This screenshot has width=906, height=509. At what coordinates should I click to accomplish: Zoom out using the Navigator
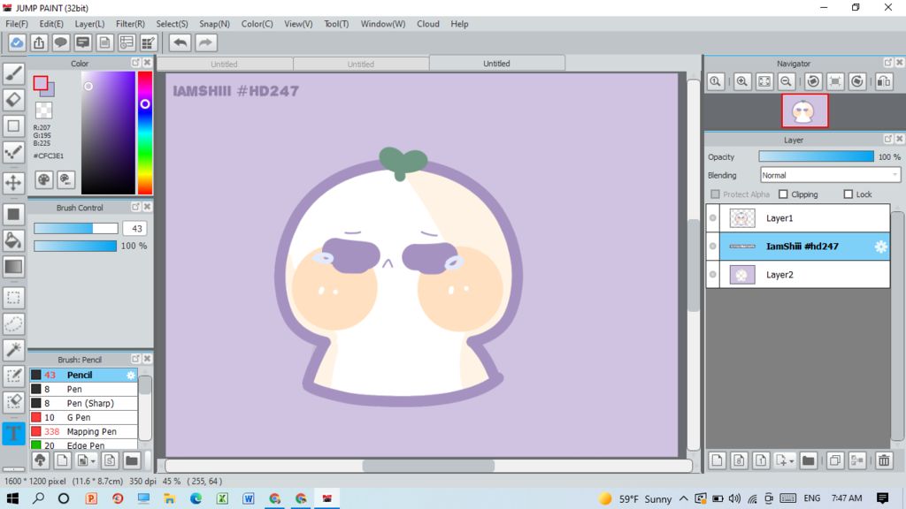pyautogui.click(x=787, y=81)
